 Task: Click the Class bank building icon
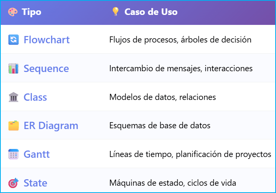click(13, 97)
